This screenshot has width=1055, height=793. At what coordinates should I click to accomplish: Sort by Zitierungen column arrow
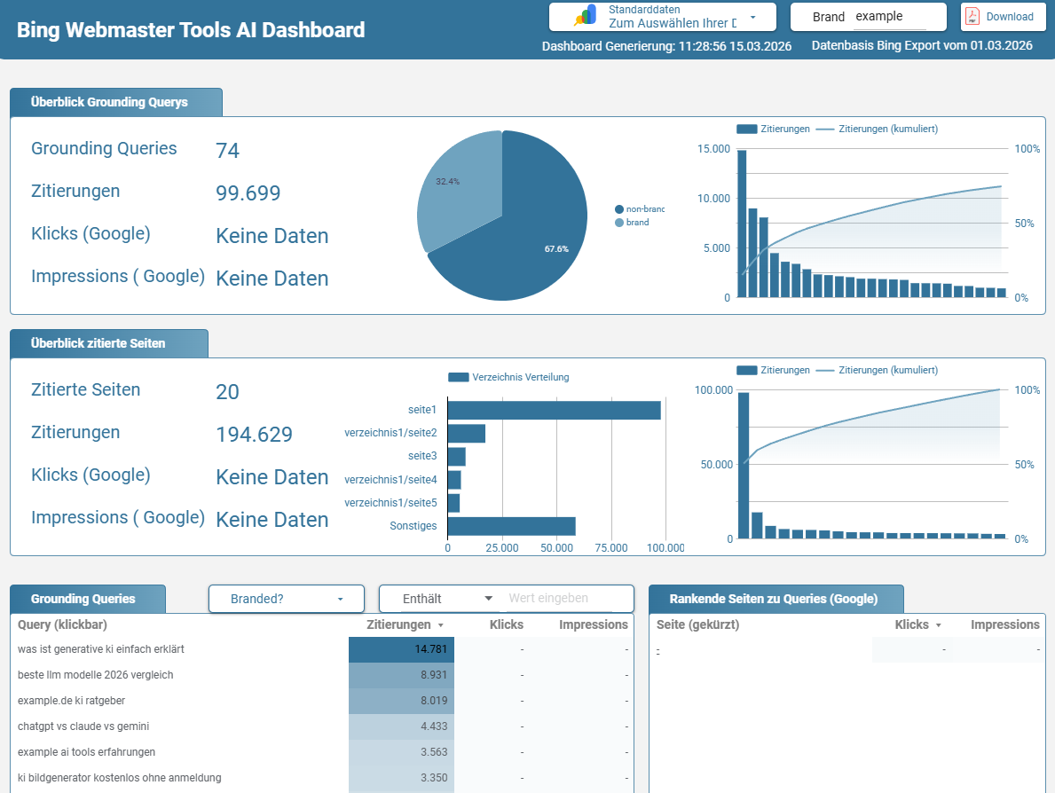[441, 625]
